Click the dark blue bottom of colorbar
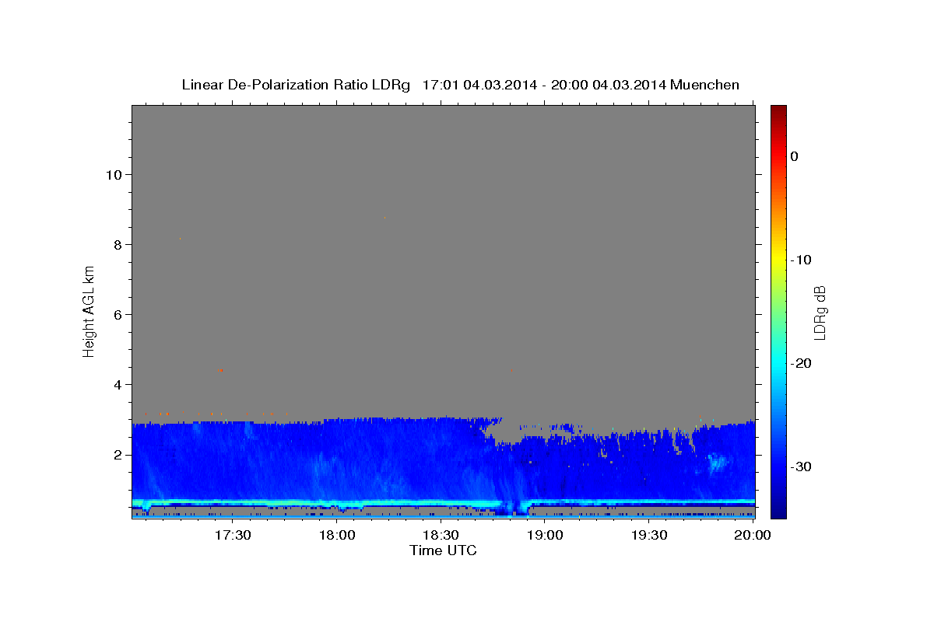Image resolution: width=934 pixels, height=622 pixels. coord(778,509)
